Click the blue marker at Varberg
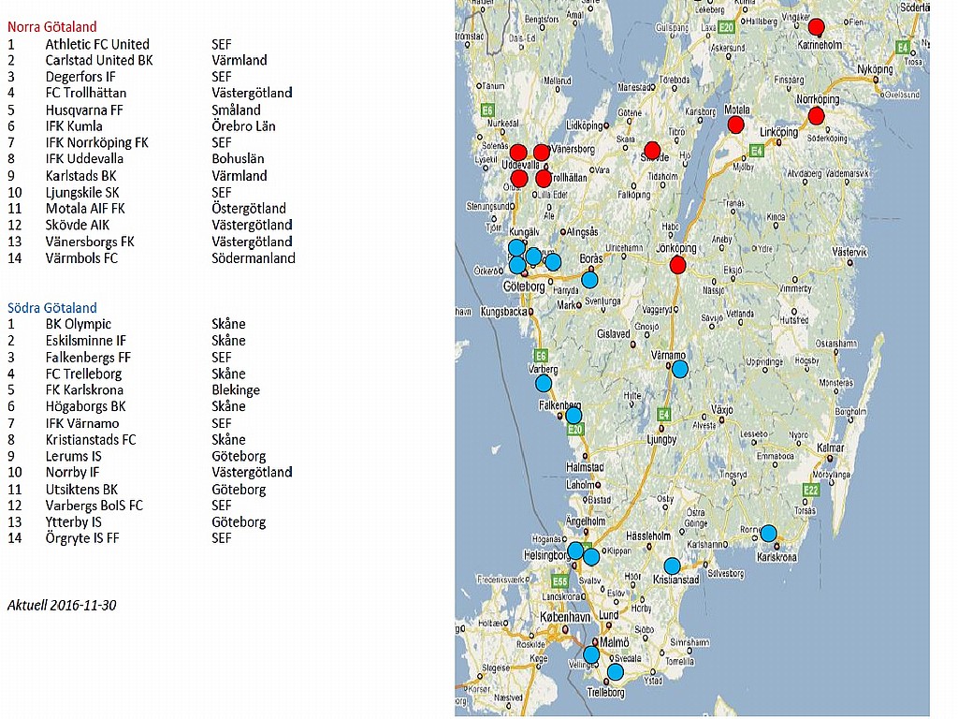 coord(544,383)
